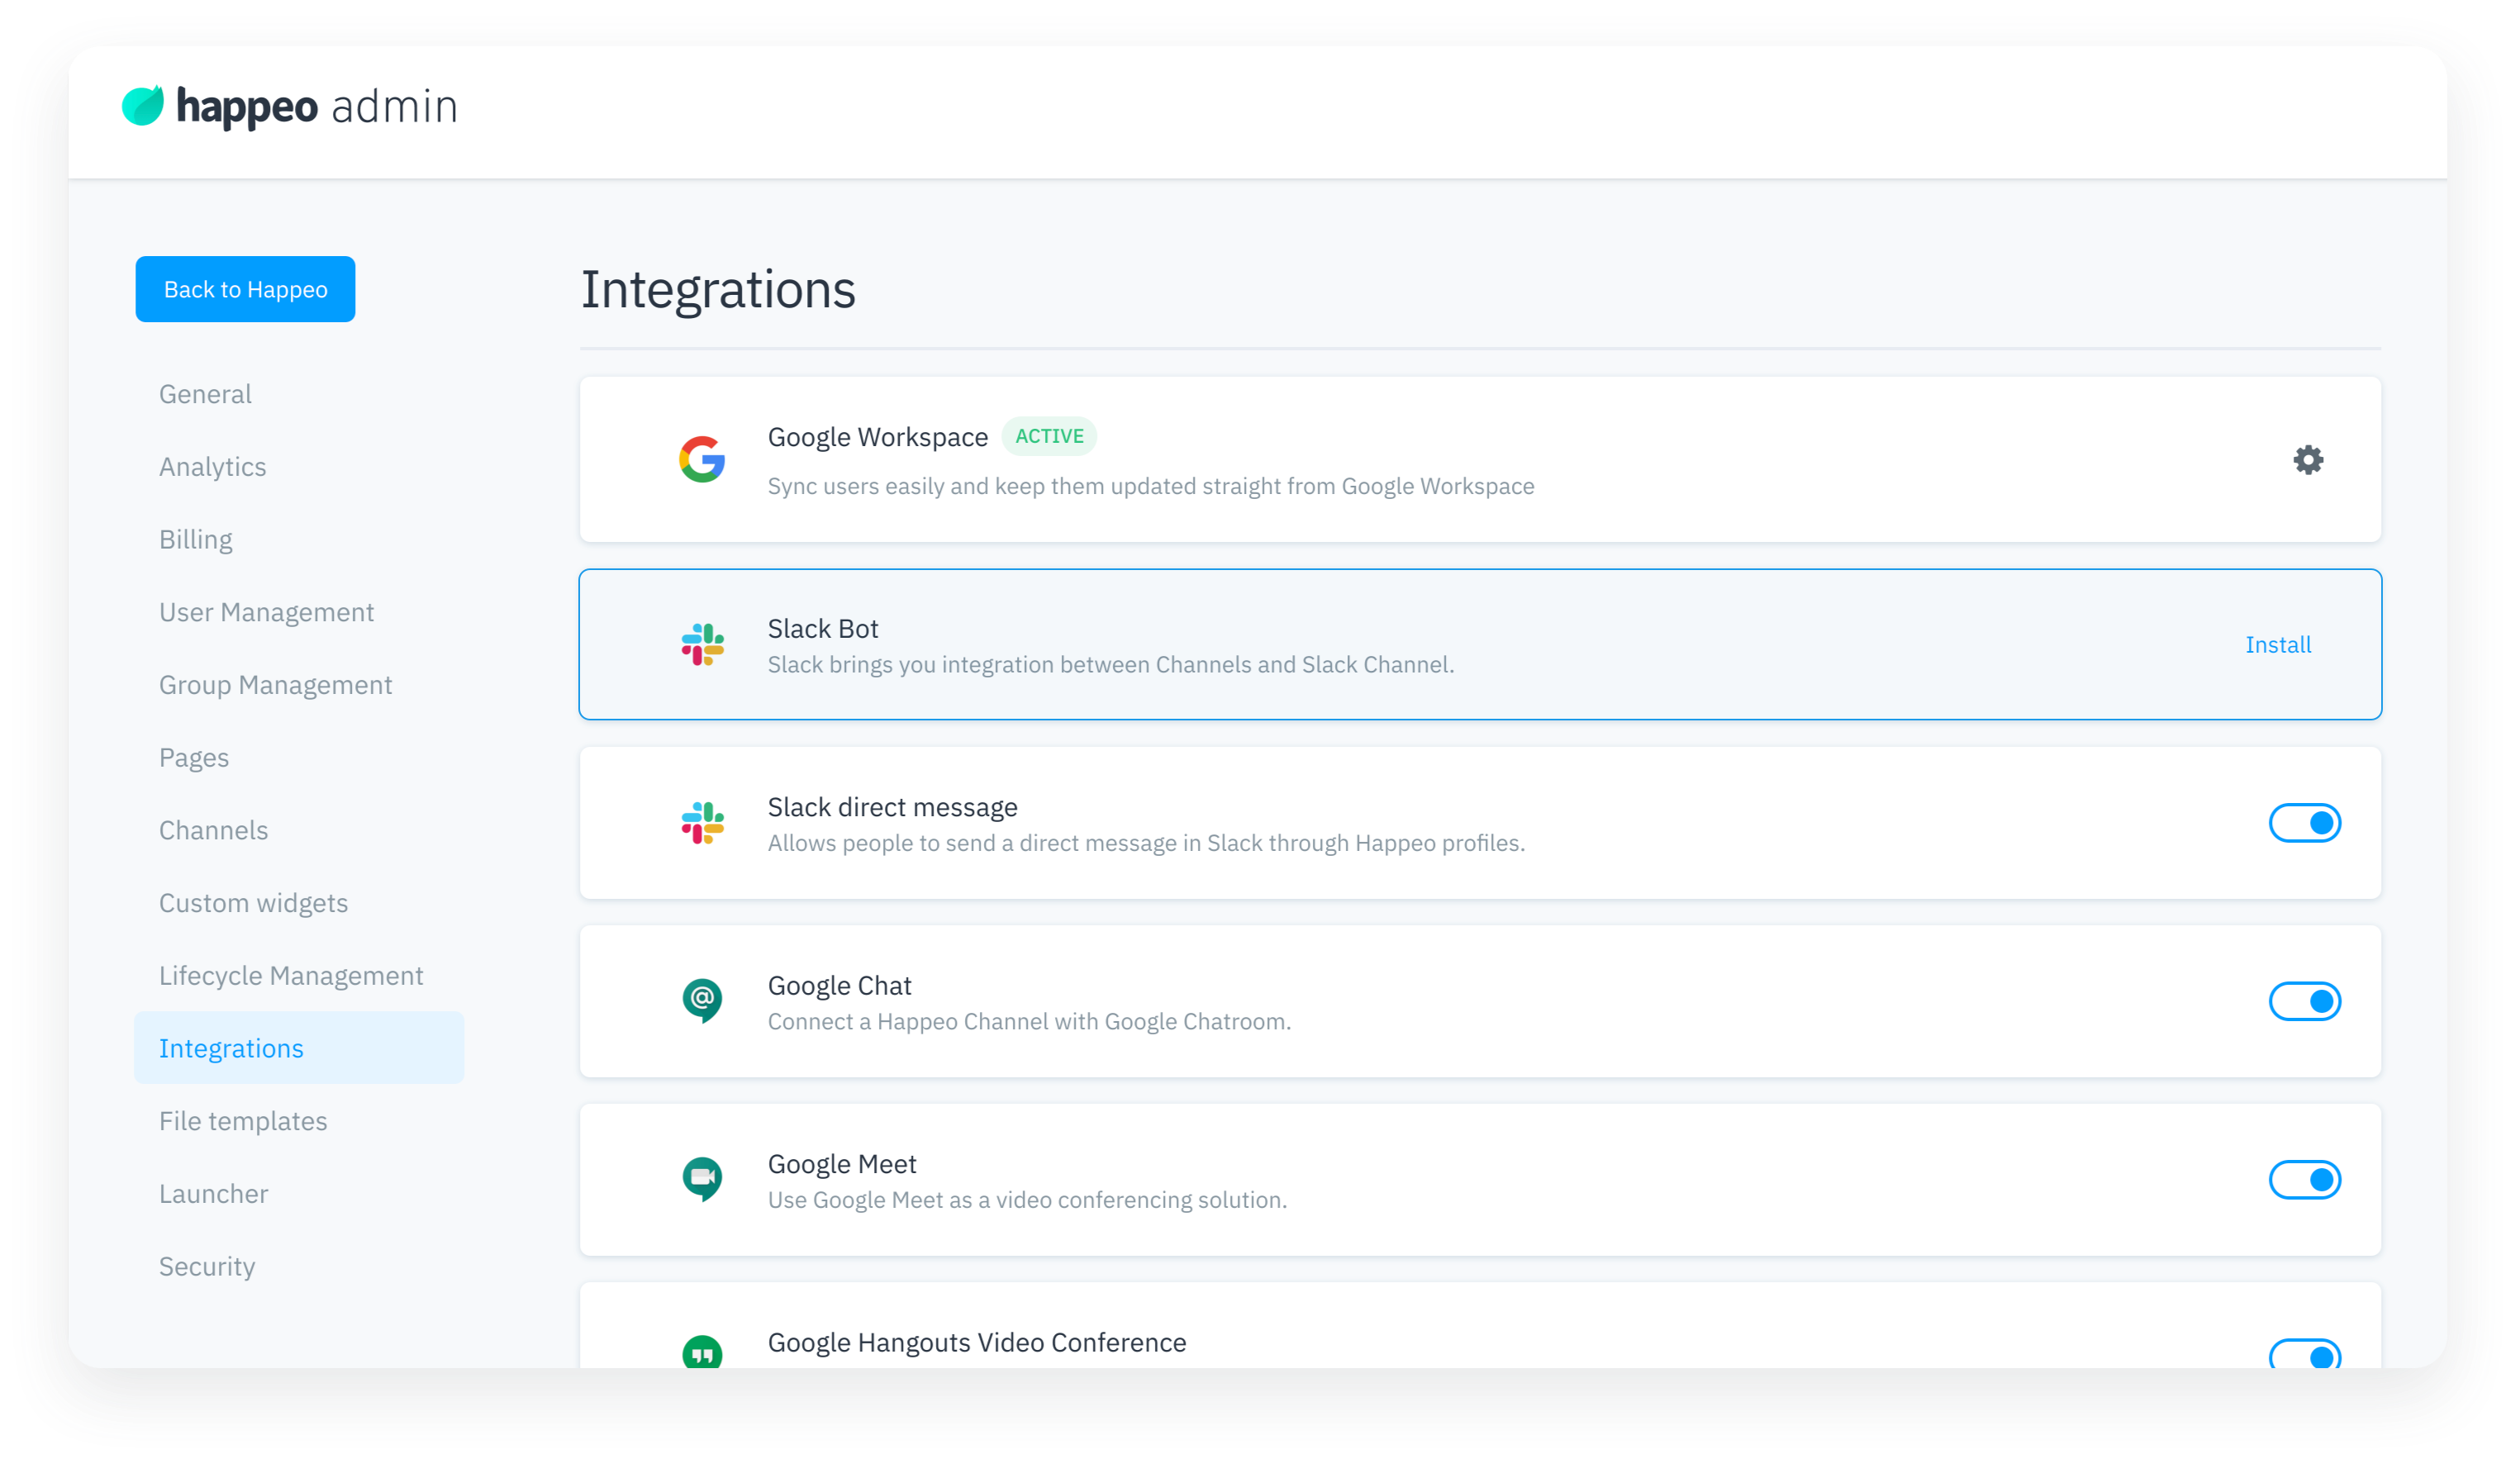
Task: Click the Google Hangouts icon
Action: click(702, 1352)
